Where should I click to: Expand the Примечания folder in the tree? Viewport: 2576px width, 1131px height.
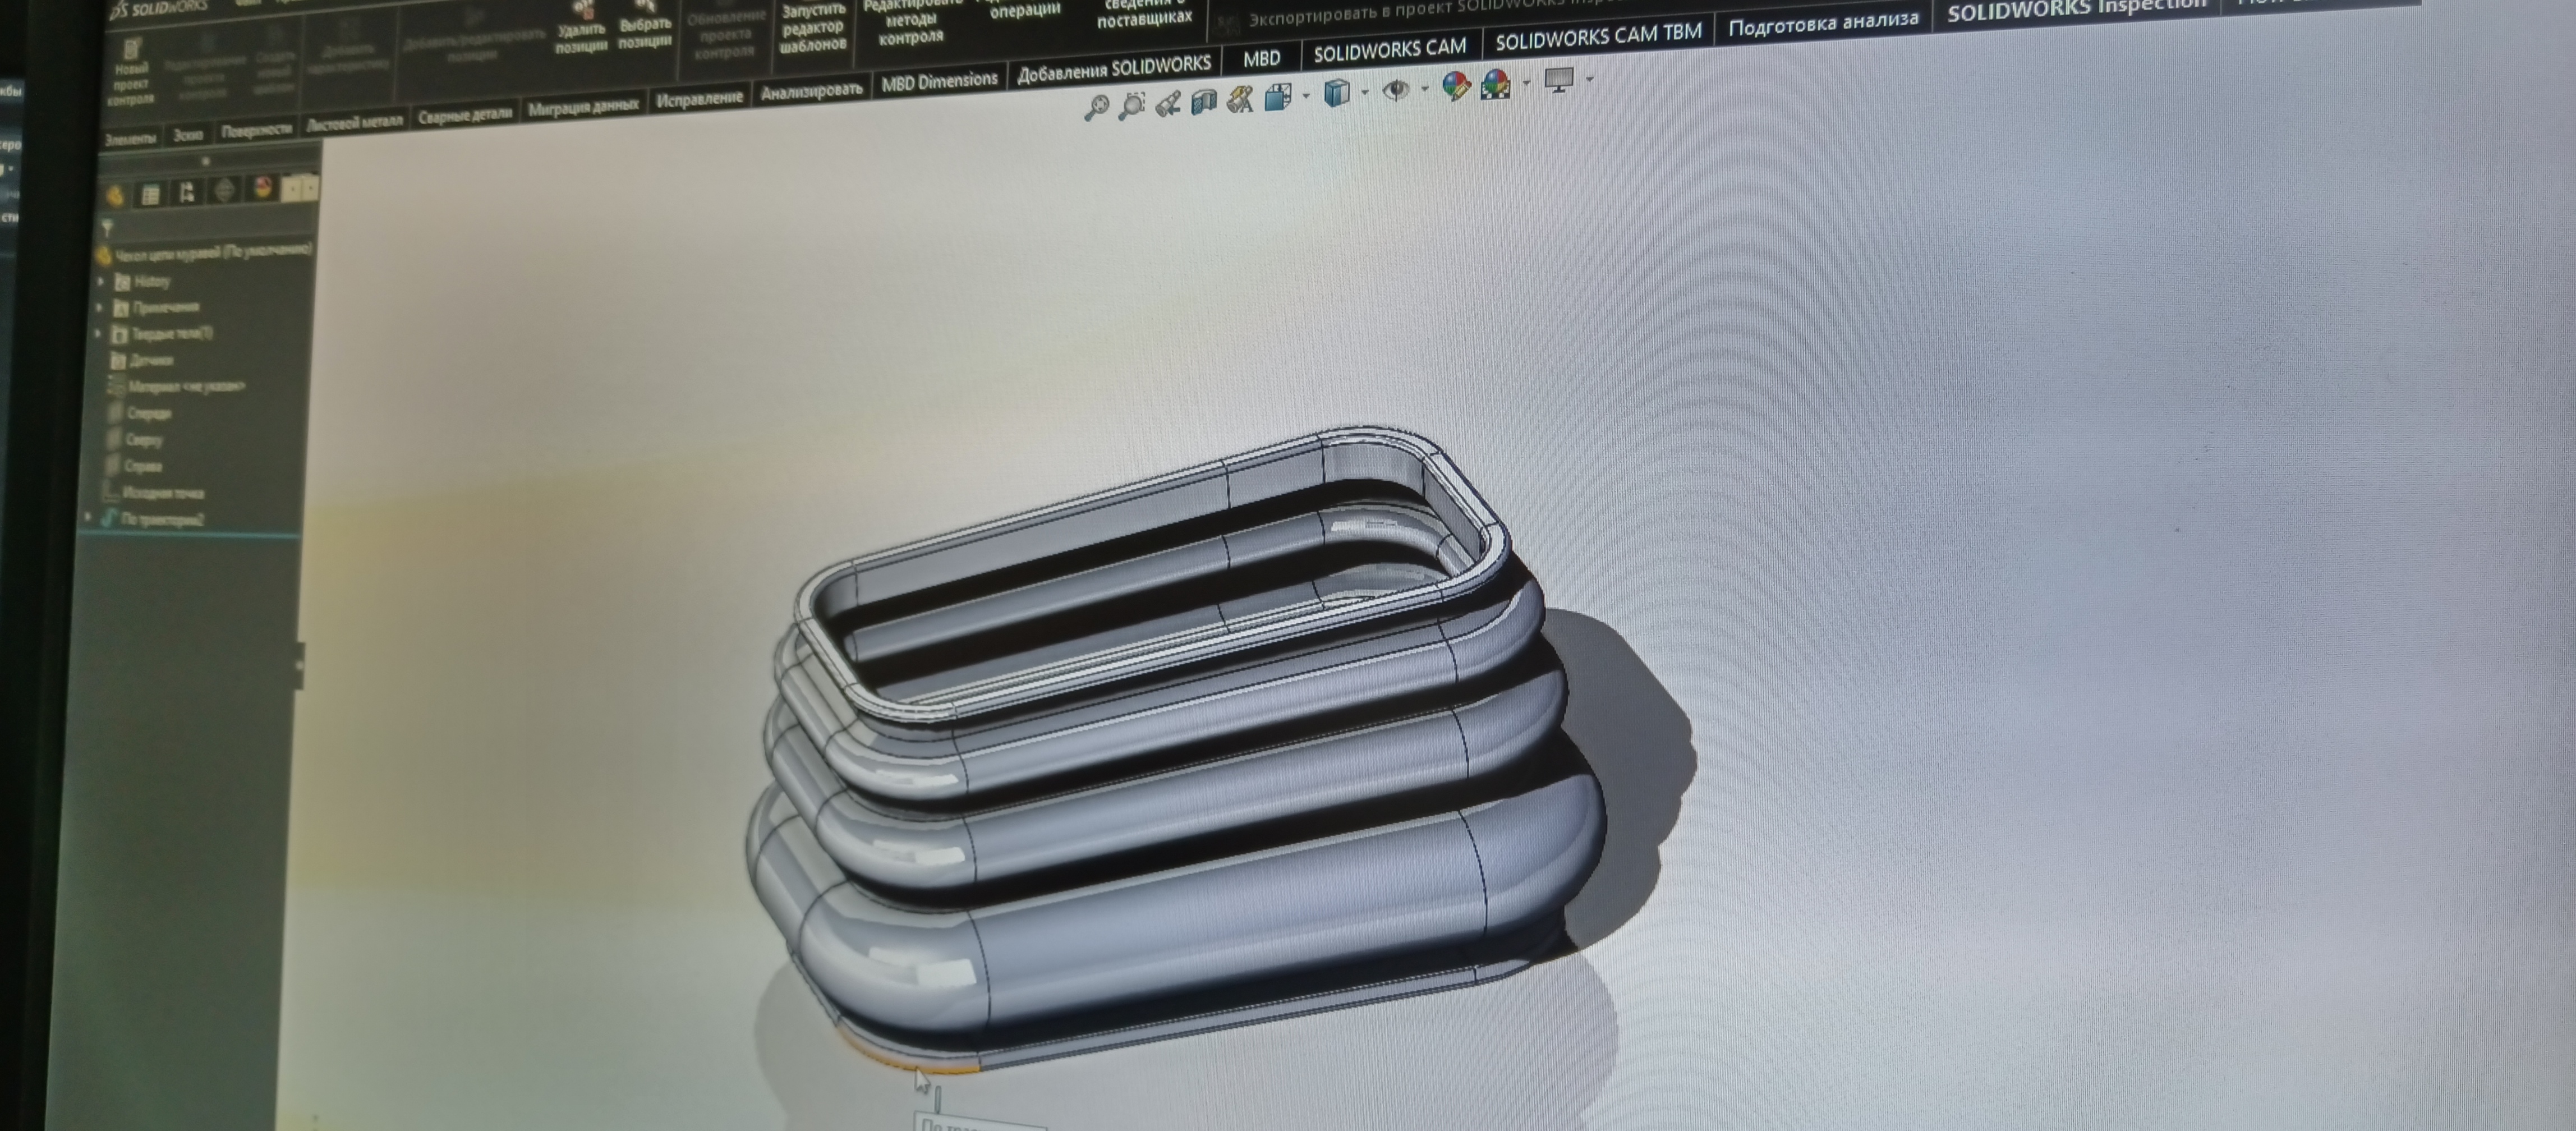pyautogui.click(x=100, y=308)
